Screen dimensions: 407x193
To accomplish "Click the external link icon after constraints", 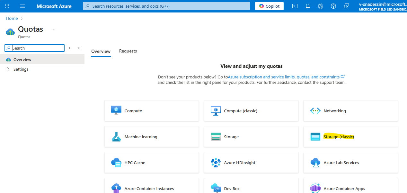I will pos(343,77).
